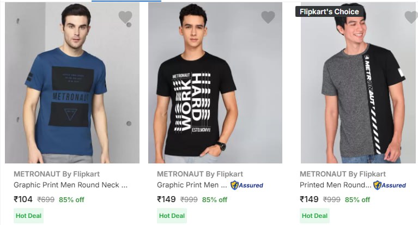Viewport: 418px width, 225px height.
Task: Click the ₹149 price of third product
Action: point(309,199)
